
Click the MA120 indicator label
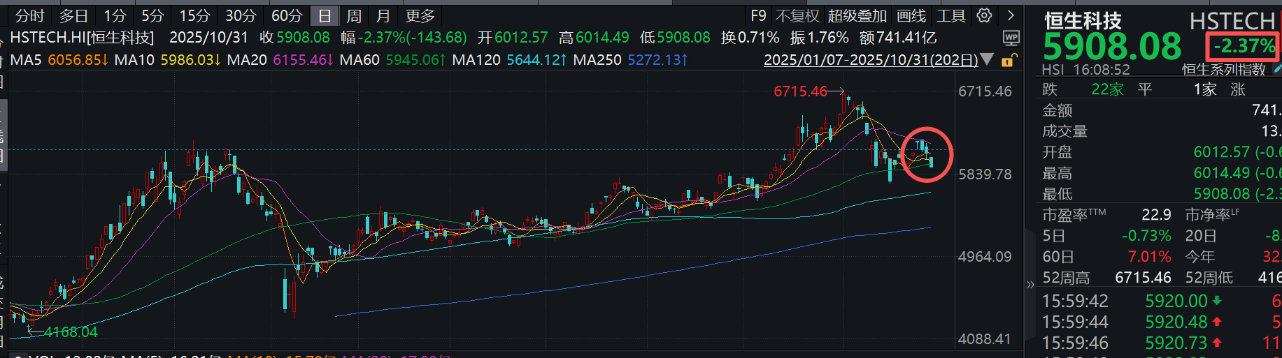pyautogui.click(x=476, y=60)
